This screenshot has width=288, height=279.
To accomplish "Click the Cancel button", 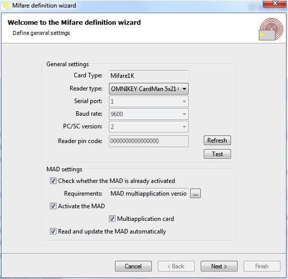I will [133, 266].
